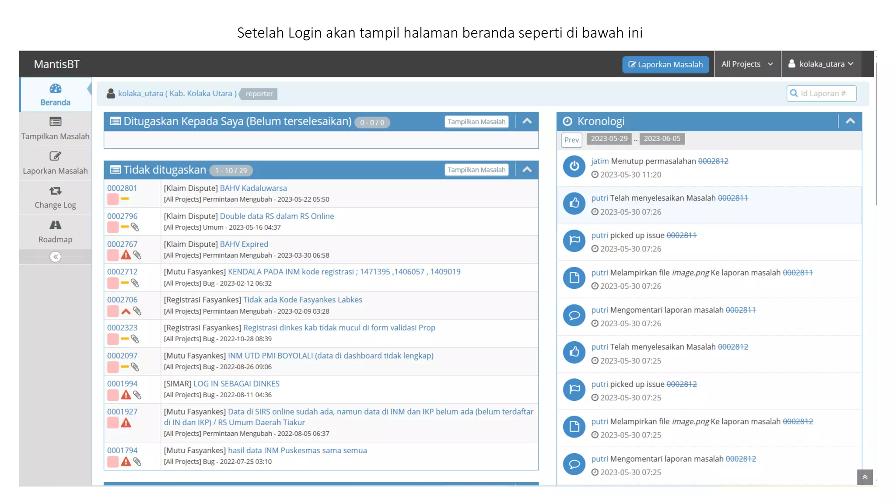Screen dimensions: 896x504
Task: Click the pink status color box on issue 0002767
Action: point(113,255)
